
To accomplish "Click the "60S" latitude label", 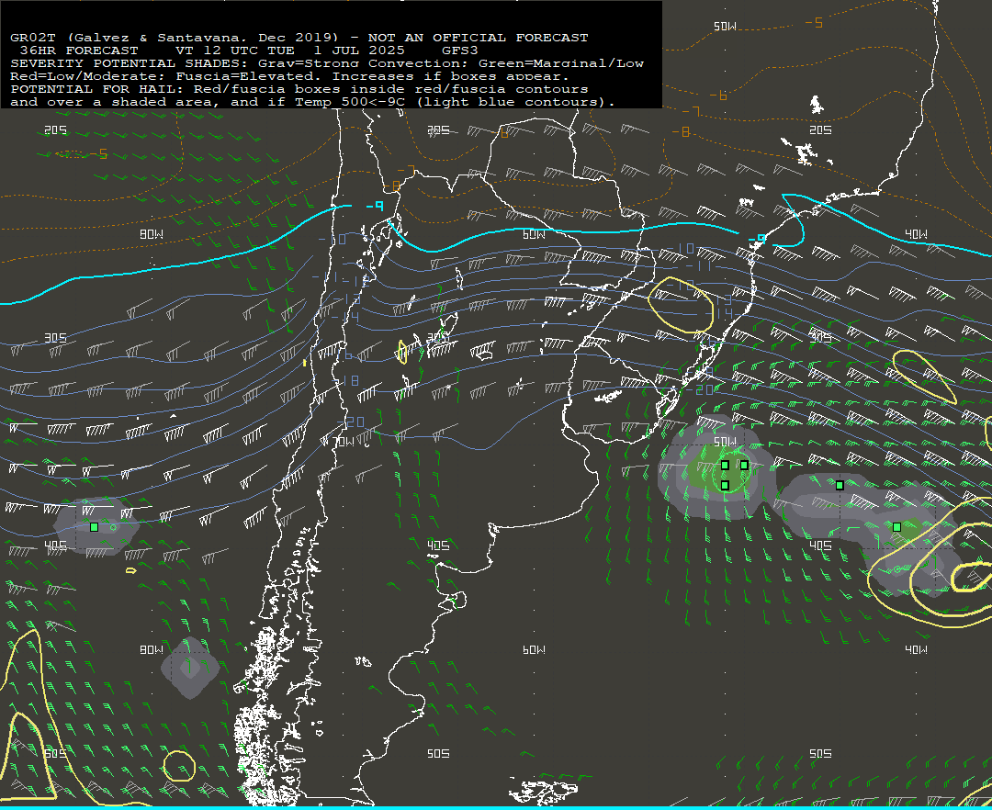I will click(56, 754).
